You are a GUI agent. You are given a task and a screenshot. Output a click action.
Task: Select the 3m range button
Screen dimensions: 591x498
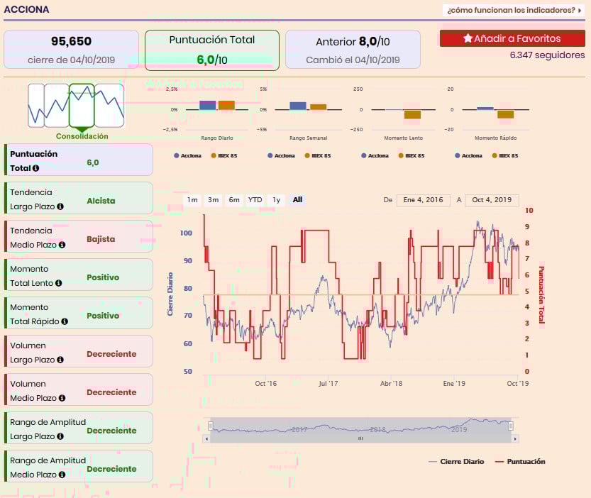point(214,200)
